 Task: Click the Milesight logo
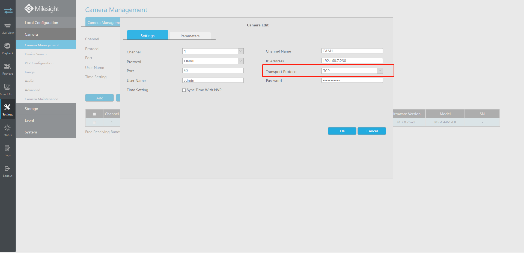tap(42, 9)
